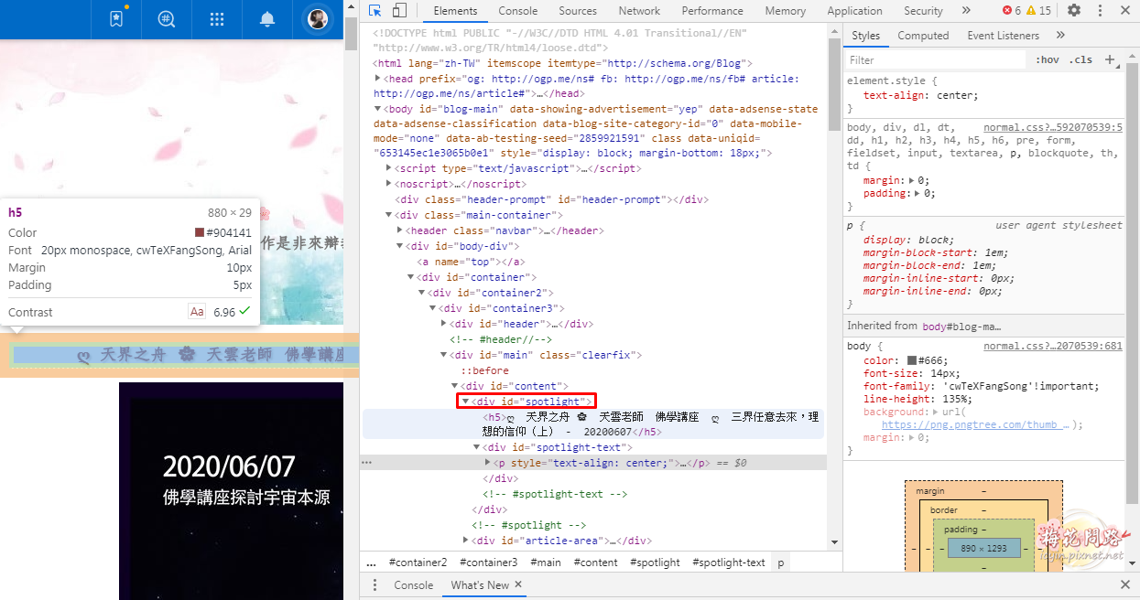This screenshot has width=1140, height=600.
Task: Open DevTools settings gear
Action: [x=1074, y=11]
